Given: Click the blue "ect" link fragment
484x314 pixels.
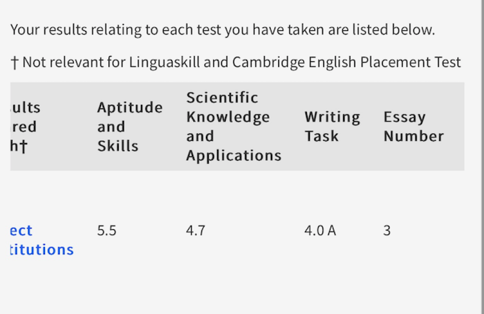Looking at the screenshot, I should (21, 231).
